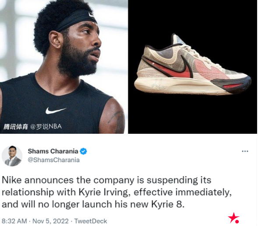
Task: Open the three-dot more options menu
Action: 245,151
